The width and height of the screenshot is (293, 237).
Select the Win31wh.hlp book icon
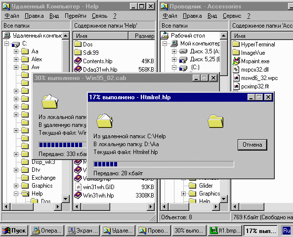tap(78, 195)
